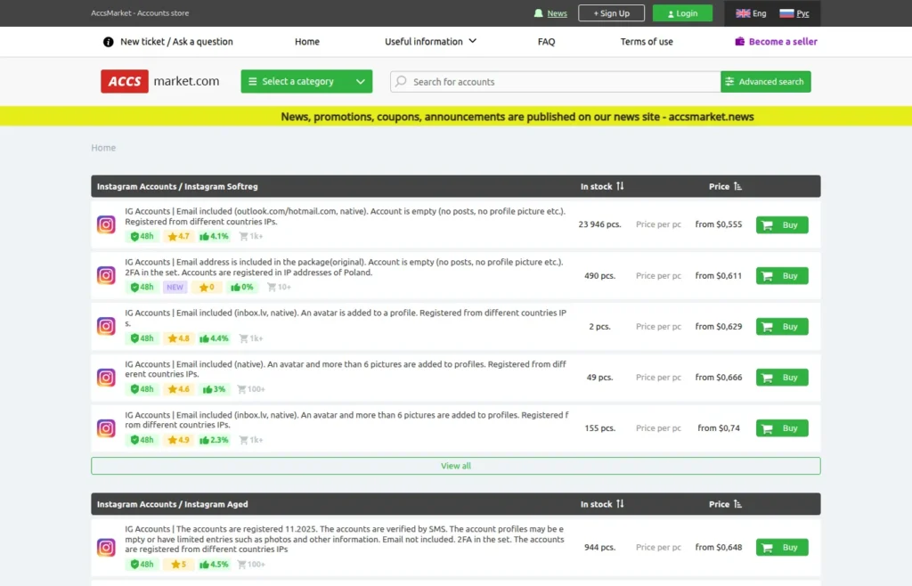912x586 pixels.
Task: Open inbox.lv avatar-added listing title
Action: (x=346, y=318)
